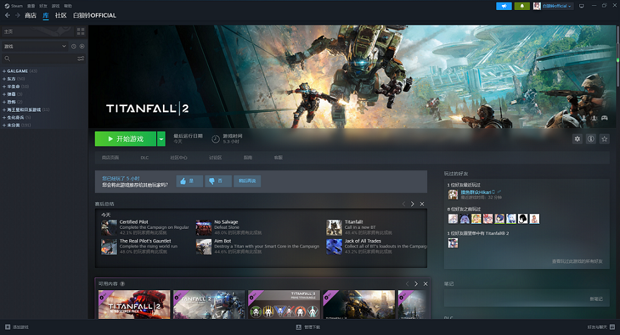Add Titanfall 2 to favorites with star icon

(x=604, y=139)
